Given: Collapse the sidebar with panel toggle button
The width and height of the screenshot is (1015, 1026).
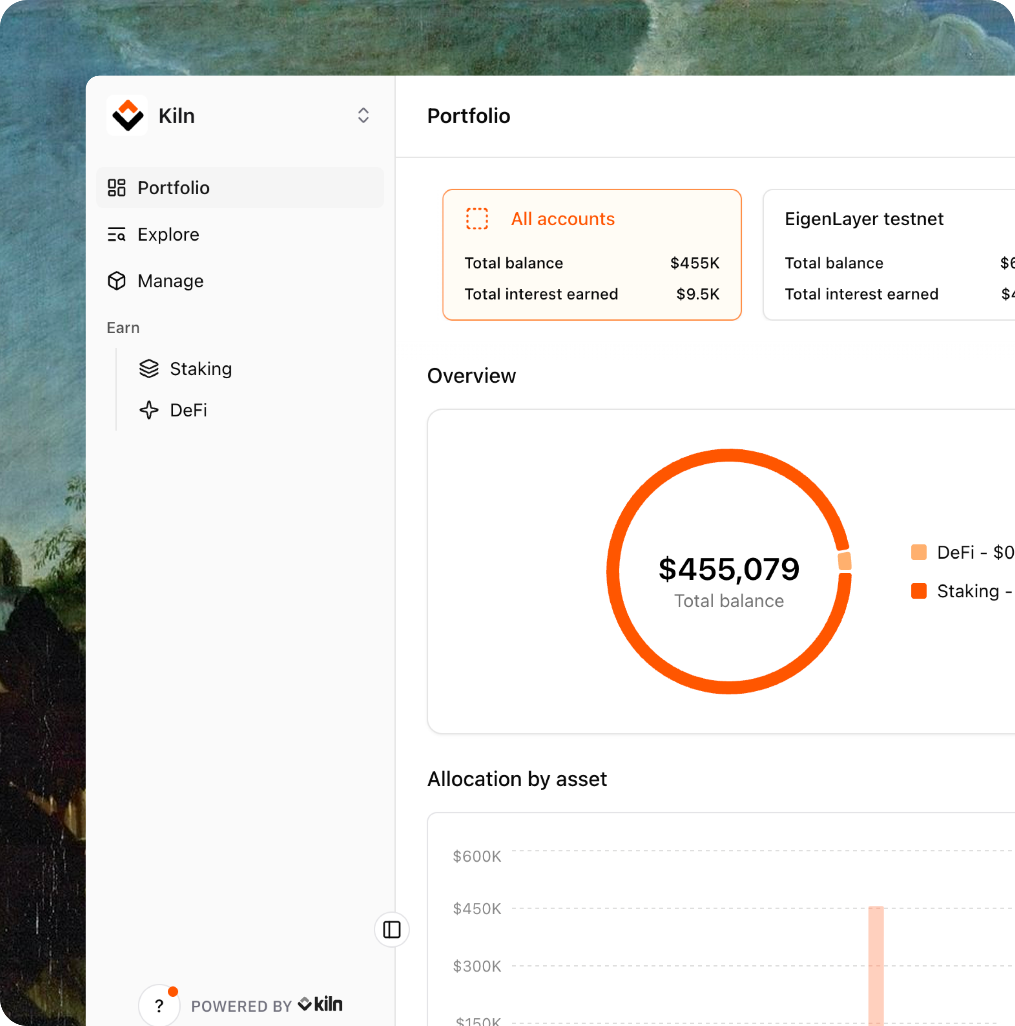Looking at the screenshot, I should 391,929.
